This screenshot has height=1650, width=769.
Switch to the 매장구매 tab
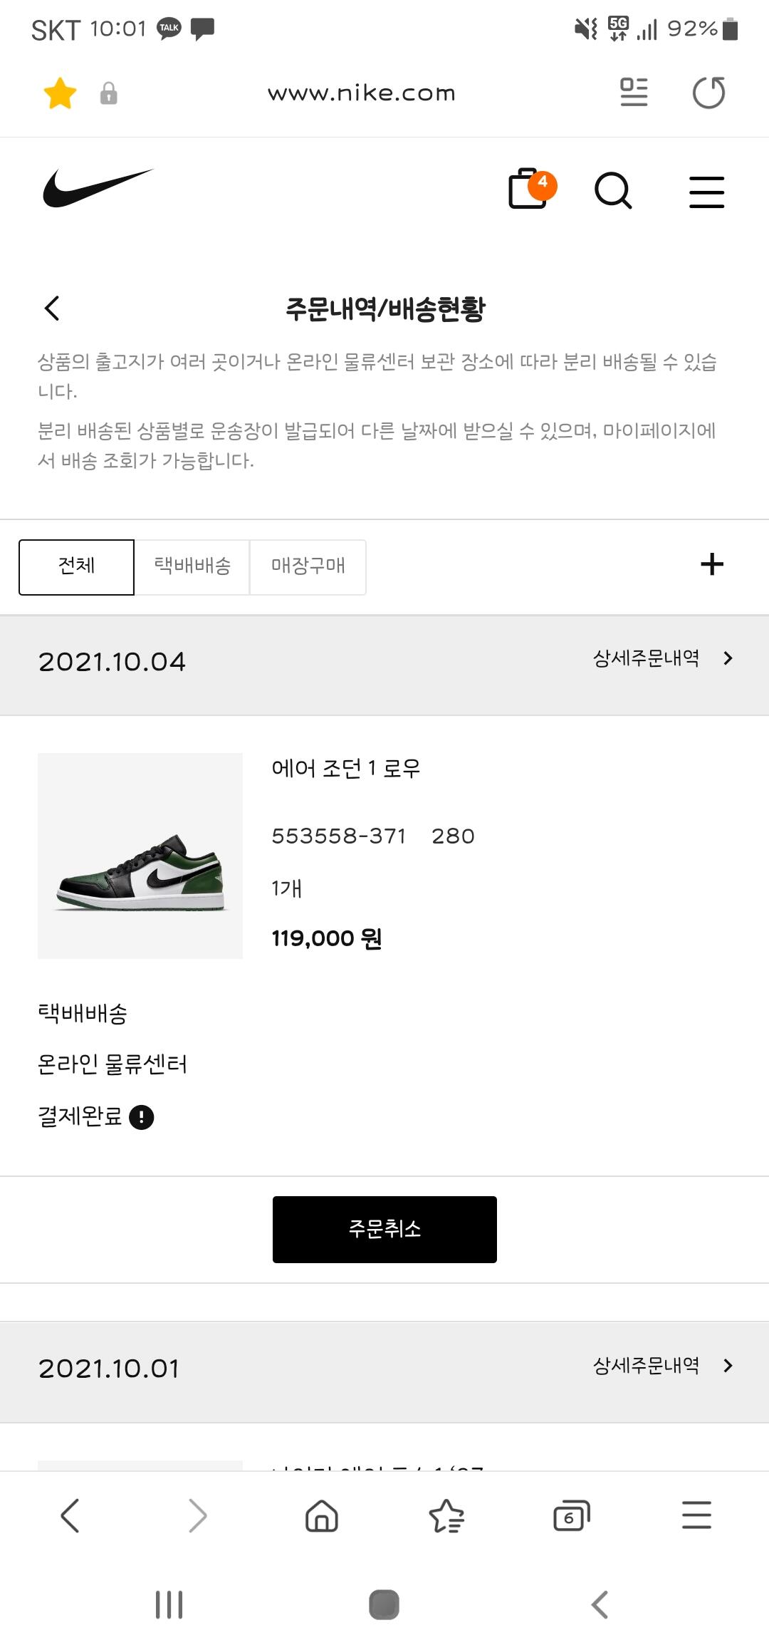coord(308,566)
